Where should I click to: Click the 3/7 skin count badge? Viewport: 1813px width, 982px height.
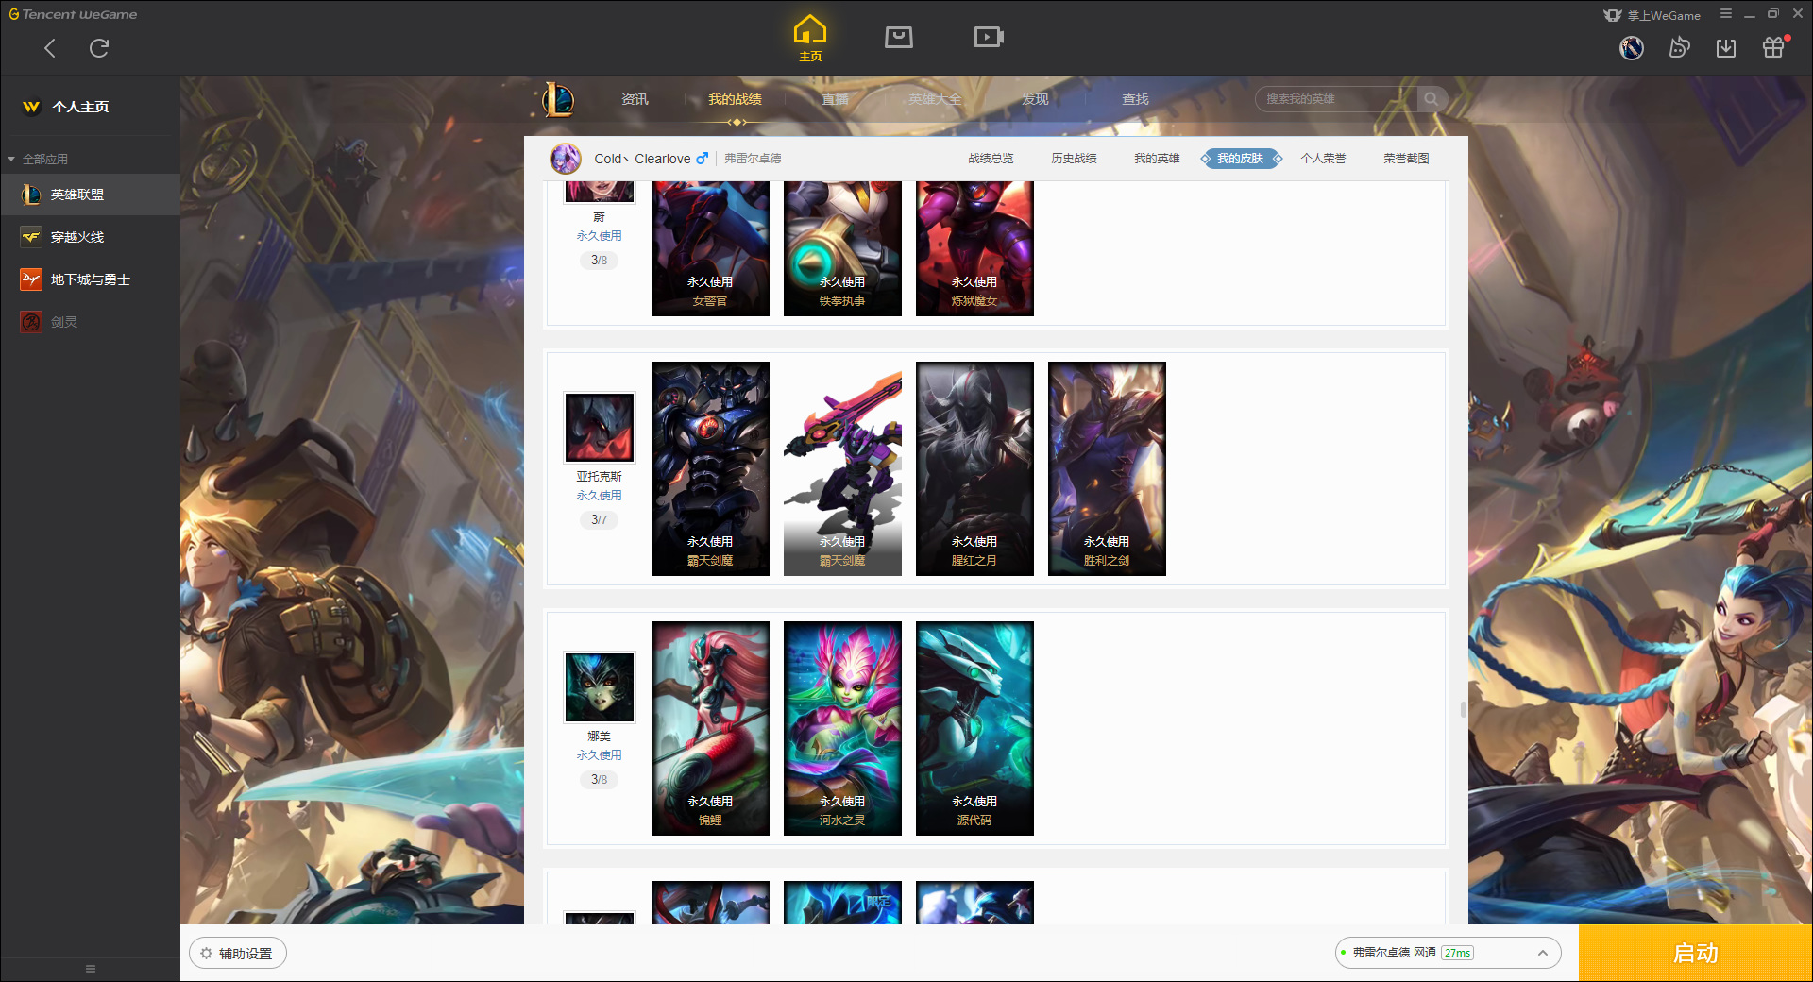599,519
